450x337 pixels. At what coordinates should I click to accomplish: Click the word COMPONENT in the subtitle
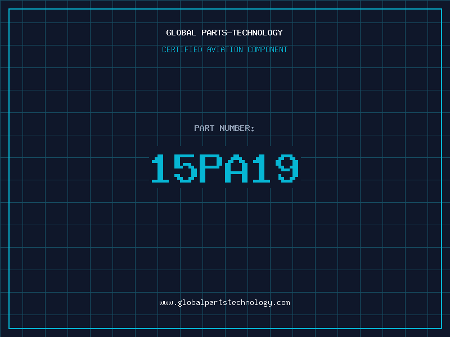(268, 49)
